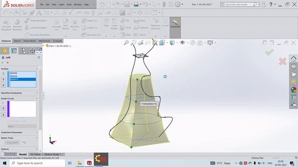Viewport: 298px width, 167px height.
Task: Collapse the Guide Curves section
Action: click(x=37, y=98)
